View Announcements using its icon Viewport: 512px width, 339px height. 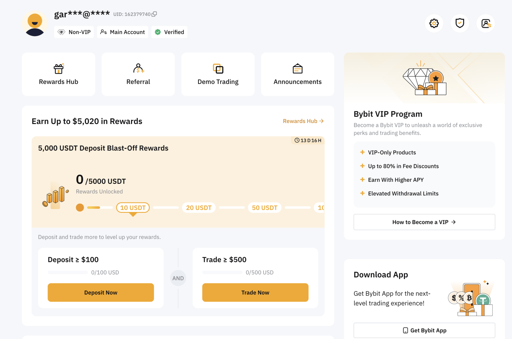coord(297,69)
